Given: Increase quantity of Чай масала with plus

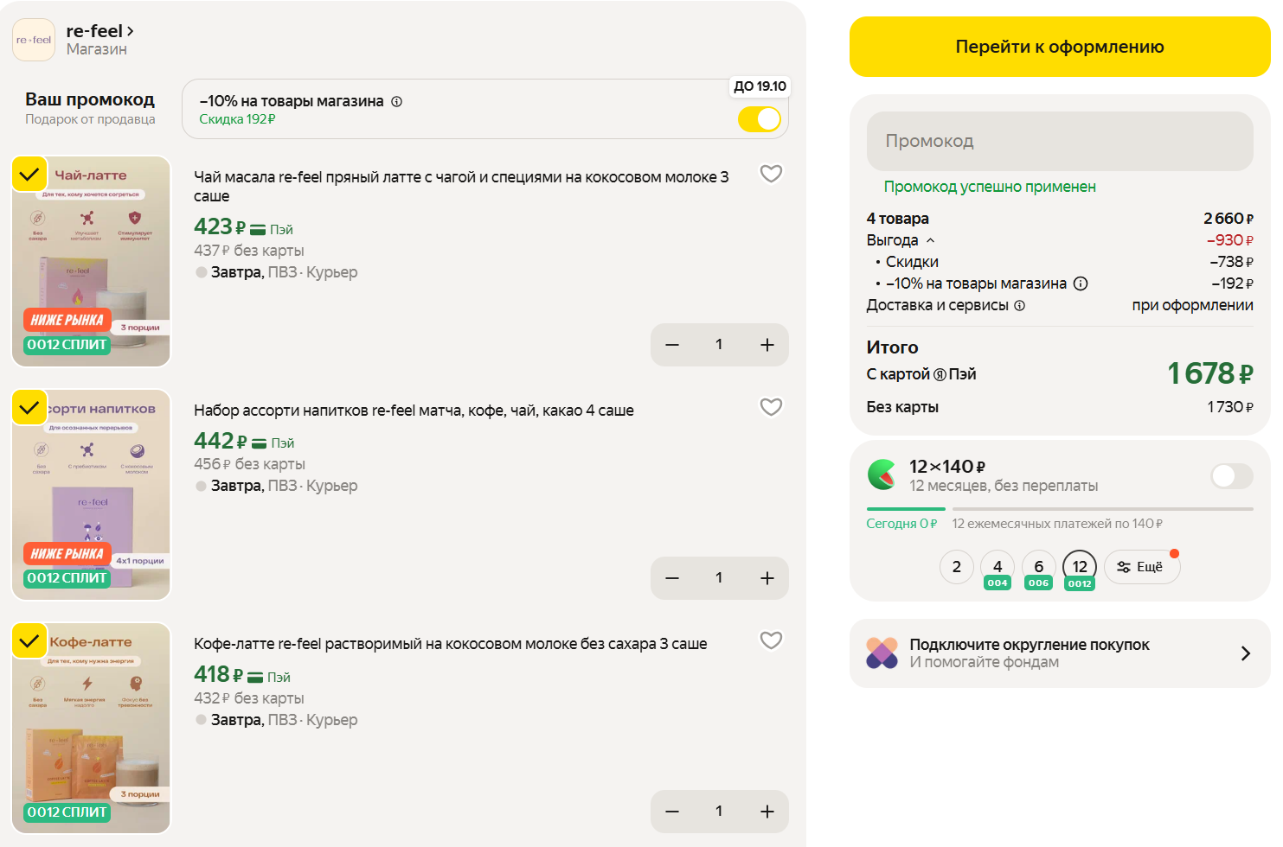Looking at the screenshot, I should pos(767,345).
